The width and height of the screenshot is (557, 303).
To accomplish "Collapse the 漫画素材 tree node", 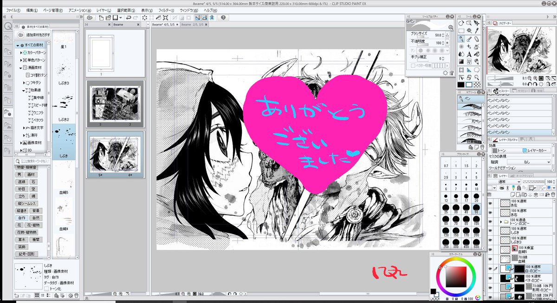I will (20, 68).
